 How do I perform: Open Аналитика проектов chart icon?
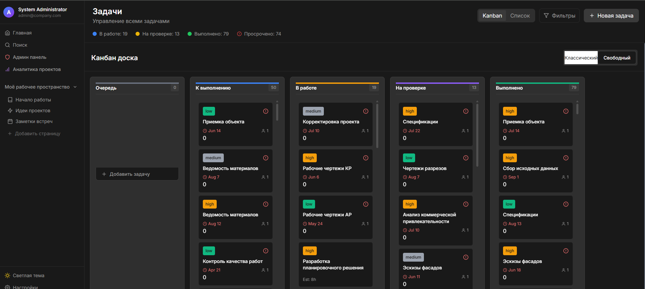click(x=7, y=69)
